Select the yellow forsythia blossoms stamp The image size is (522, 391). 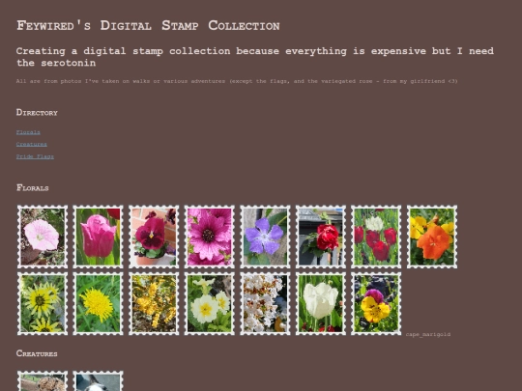coord(154,303)
